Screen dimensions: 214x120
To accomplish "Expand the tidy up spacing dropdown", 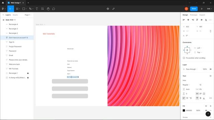I will (211, 20).
